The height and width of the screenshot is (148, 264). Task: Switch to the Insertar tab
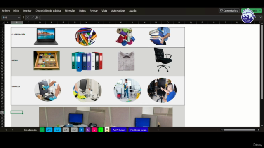click(x=27, y=11)
